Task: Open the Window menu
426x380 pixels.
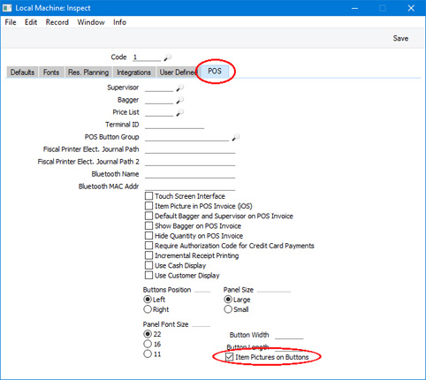Action: click(91, 22)
